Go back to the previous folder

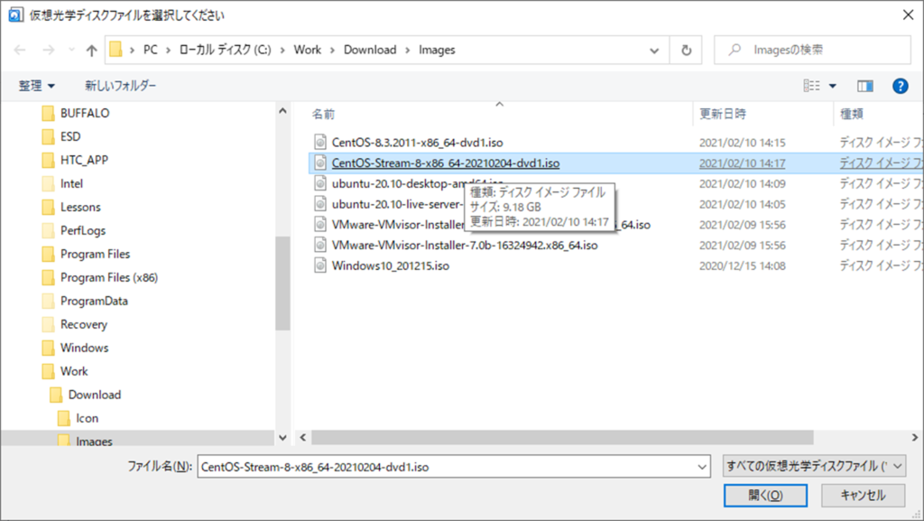coord(20,50)
